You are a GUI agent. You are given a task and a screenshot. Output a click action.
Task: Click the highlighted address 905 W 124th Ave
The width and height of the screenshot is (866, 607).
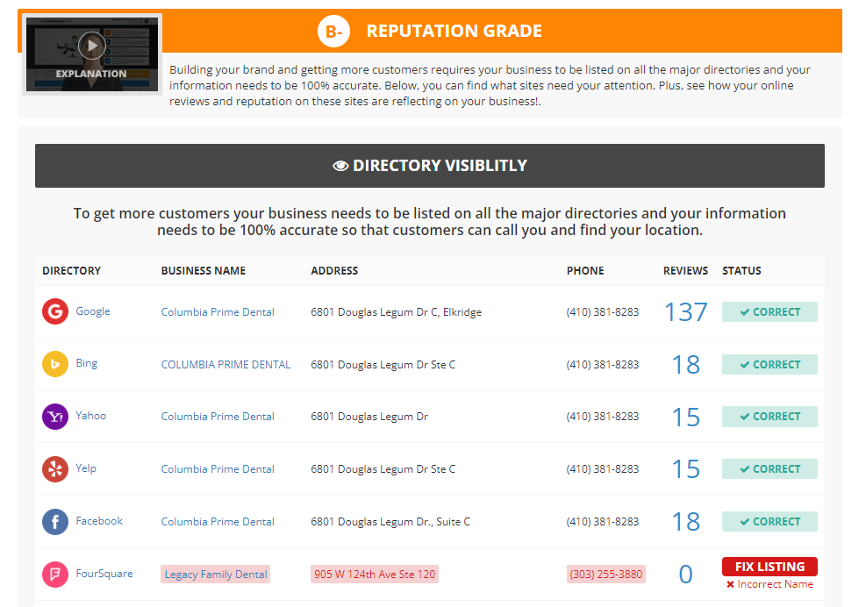click(x=375, y=575)
